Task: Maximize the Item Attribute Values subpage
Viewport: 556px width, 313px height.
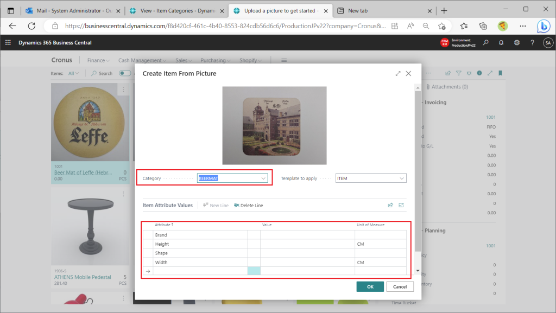Action: tap(401, 206)
